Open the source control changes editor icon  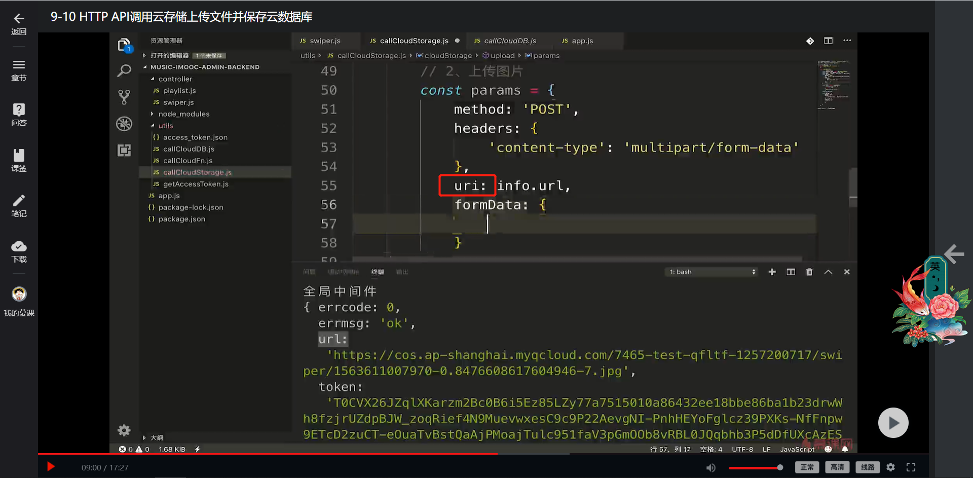[810, 41]
